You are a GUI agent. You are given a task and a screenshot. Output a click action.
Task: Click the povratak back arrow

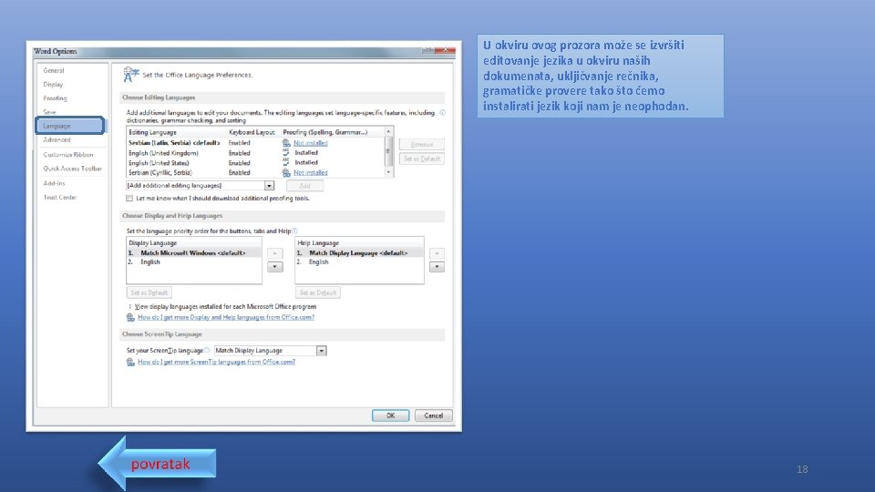158,464
